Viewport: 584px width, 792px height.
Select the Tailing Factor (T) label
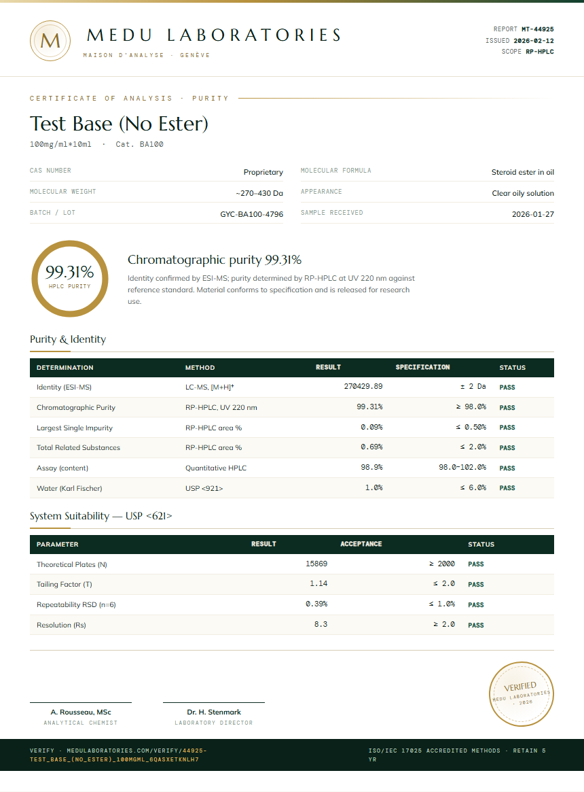(65, 585)
